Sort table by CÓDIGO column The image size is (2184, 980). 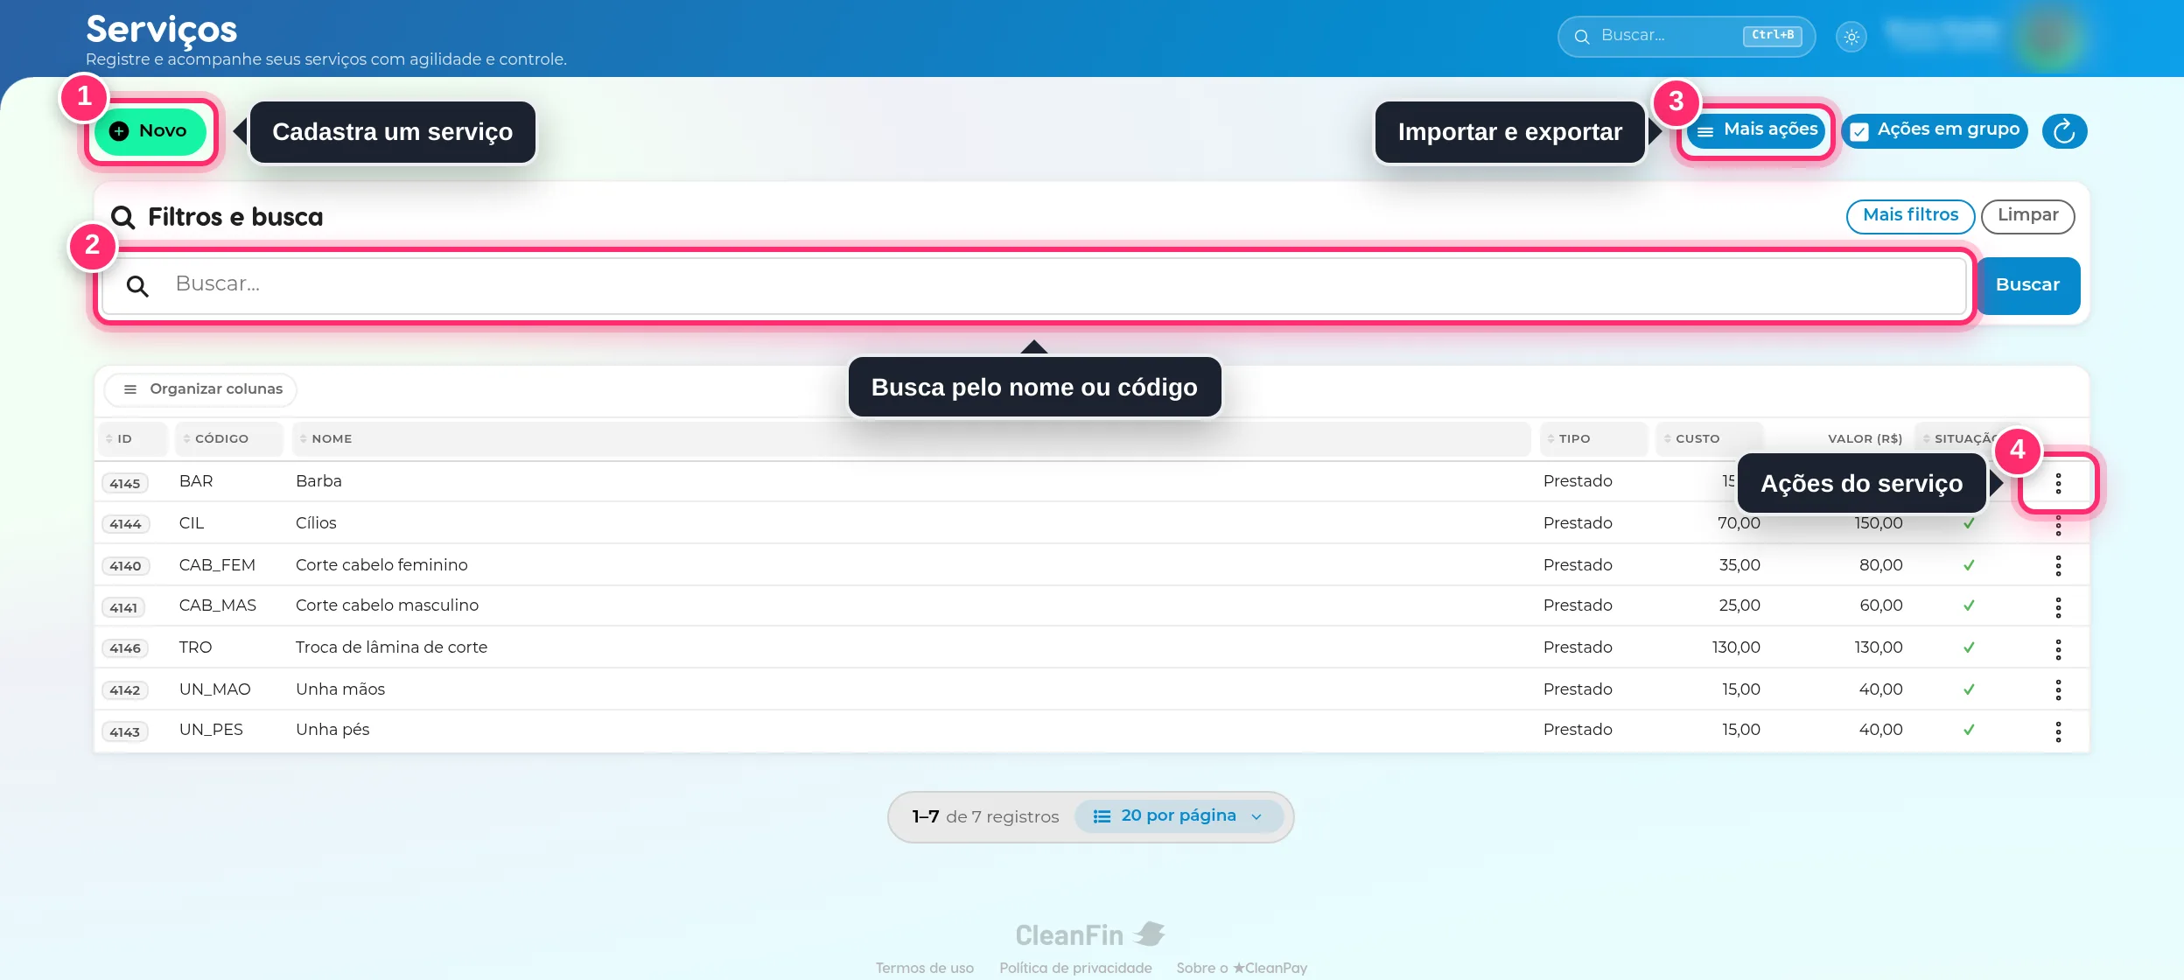click(x=229, y=439)
